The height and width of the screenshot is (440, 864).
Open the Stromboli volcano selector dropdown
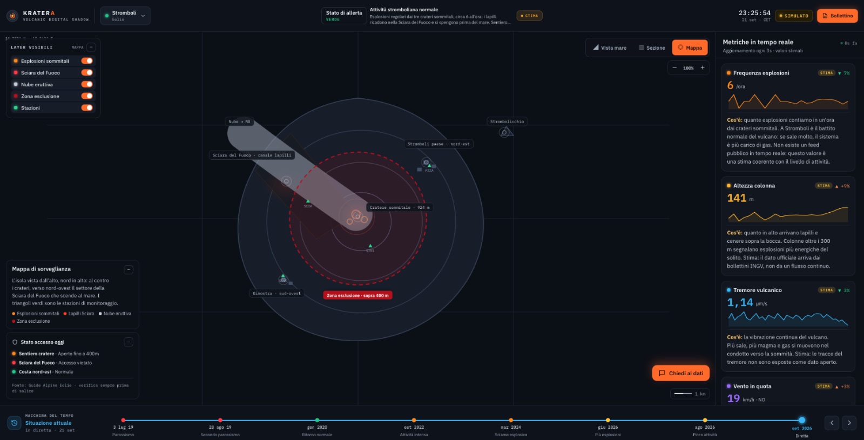(125, 16)
